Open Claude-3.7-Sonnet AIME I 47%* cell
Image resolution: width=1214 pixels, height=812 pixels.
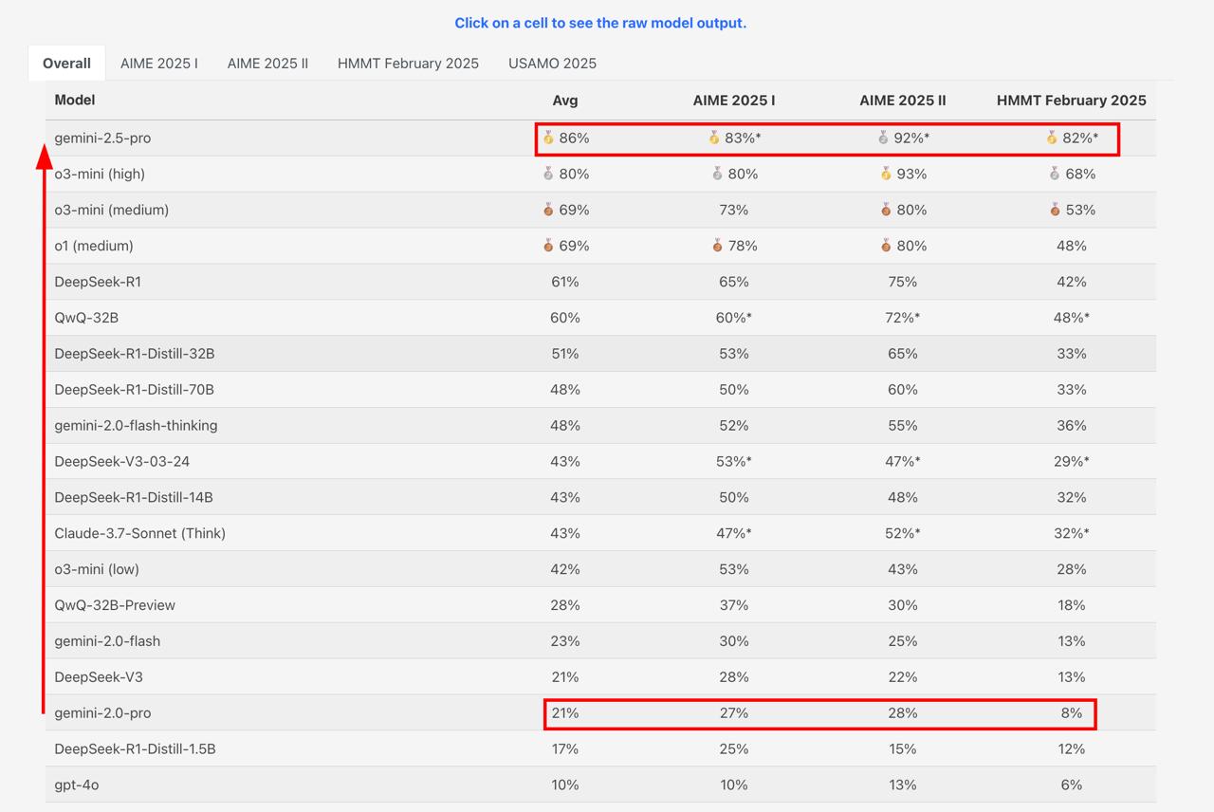pos(734,534)
